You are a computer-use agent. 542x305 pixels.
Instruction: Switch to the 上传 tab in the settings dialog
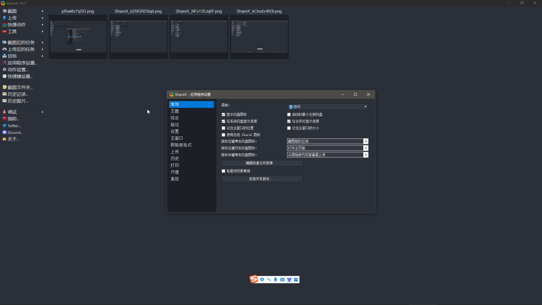click(x=192, y=151)
